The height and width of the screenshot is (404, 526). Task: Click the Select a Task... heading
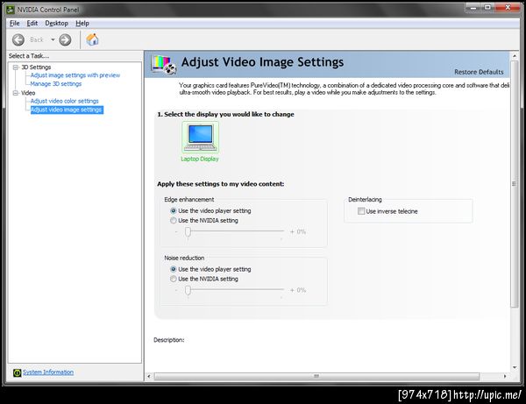pyautogui.click(x=29, y=56)
